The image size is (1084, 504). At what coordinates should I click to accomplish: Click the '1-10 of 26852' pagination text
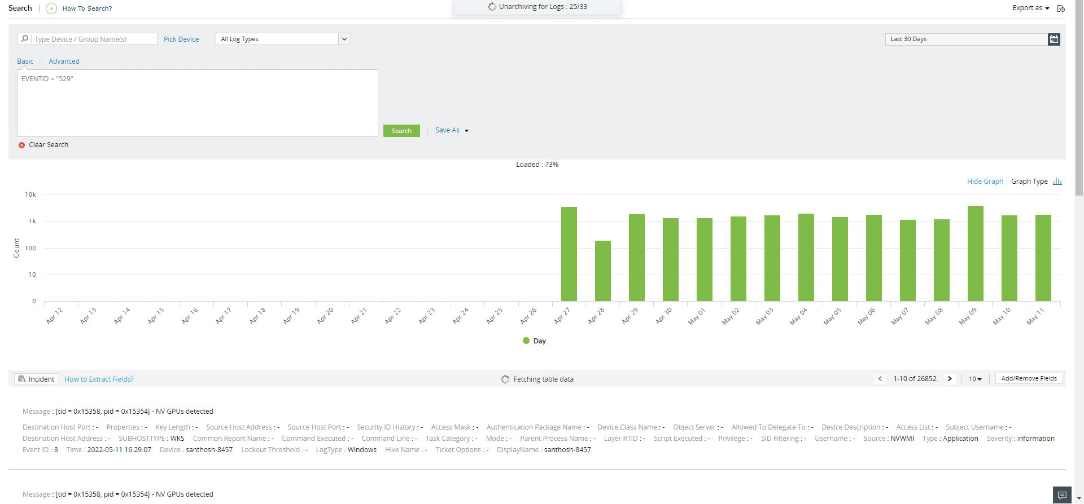point(915,379)
